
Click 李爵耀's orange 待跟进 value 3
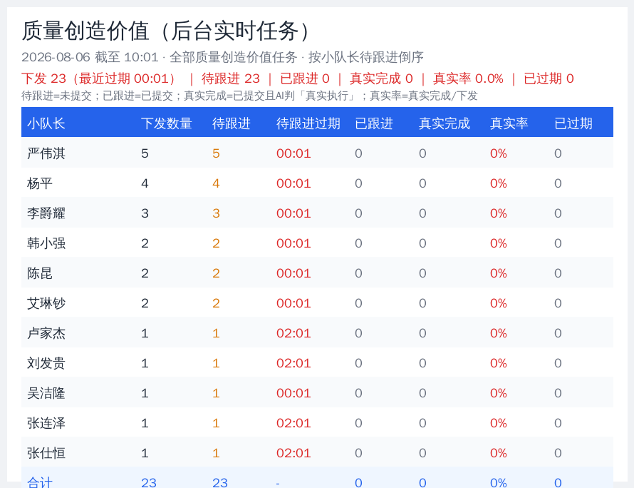pos(216,213)
